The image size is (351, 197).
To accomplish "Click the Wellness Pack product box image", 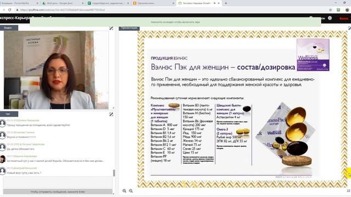I will (x=313, y=55).
